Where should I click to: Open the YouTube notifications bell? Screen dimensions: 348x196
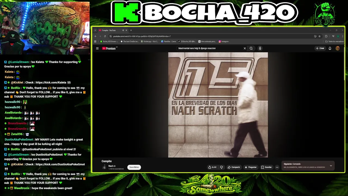pyautogui.click(x=330, y=48)
